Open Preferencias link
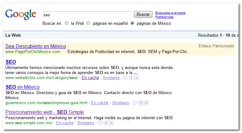242x133 pixels. tap(164, 17)
